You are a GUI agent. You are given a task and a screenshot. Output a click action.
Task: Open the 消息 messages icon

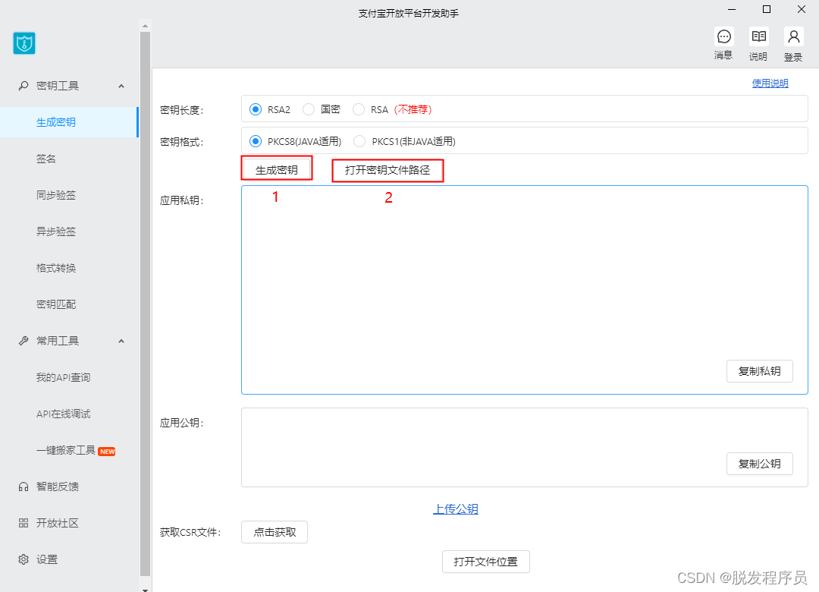point(723,36)
